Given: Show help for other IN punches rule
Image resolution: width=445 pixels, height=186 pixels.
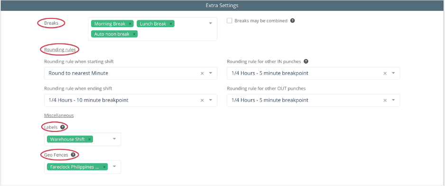Looking at the screenshot, I should [x=306, y=61].
